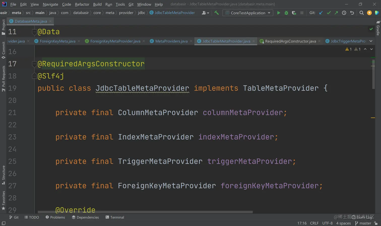This screenshot has width=381, height=226.
Task: Toggle tool window bars icon at bottom-left corner
Action: 4,223
